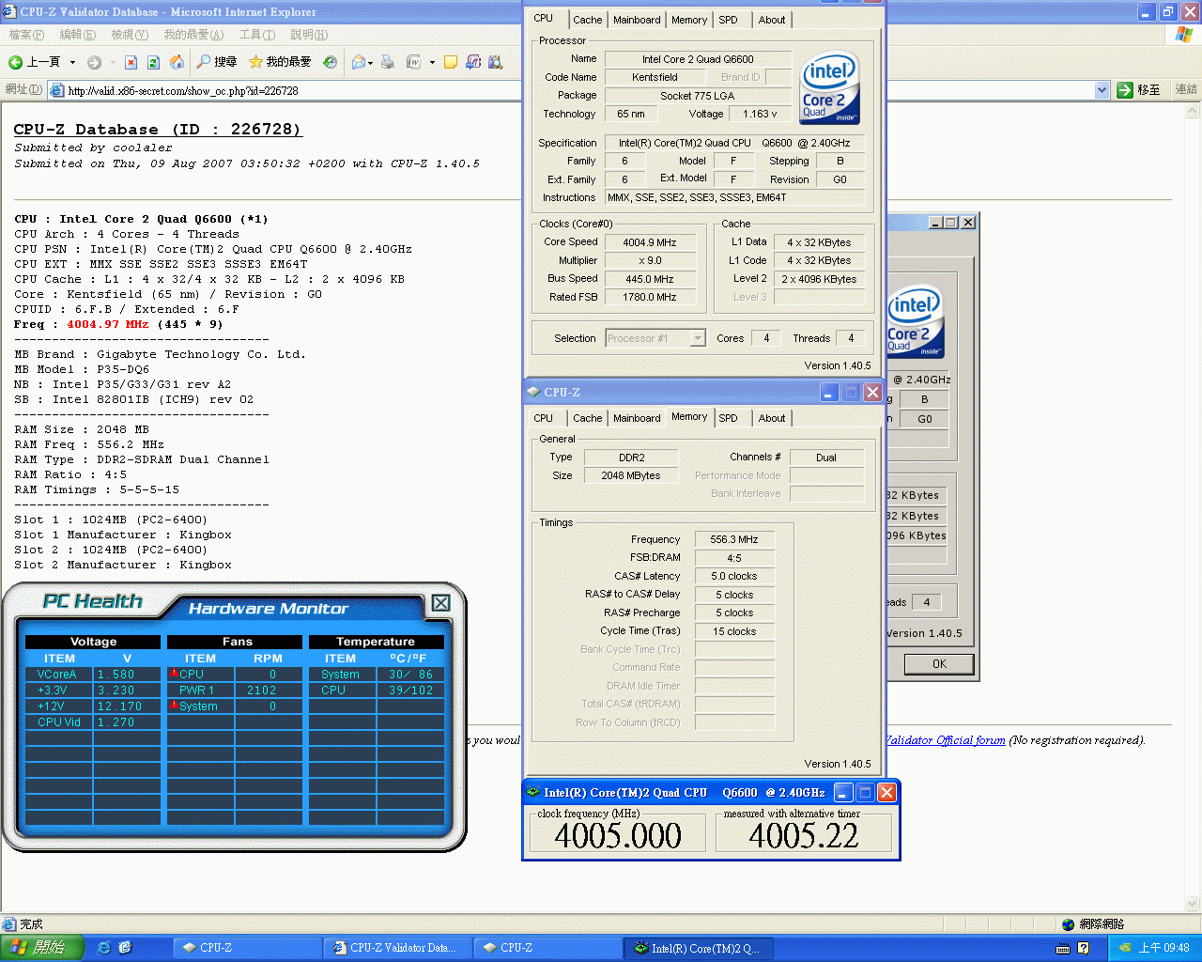Click the Windows 開始 Start button
Image resolution: width=1202 pixels, height=962 pixels.
41,948
